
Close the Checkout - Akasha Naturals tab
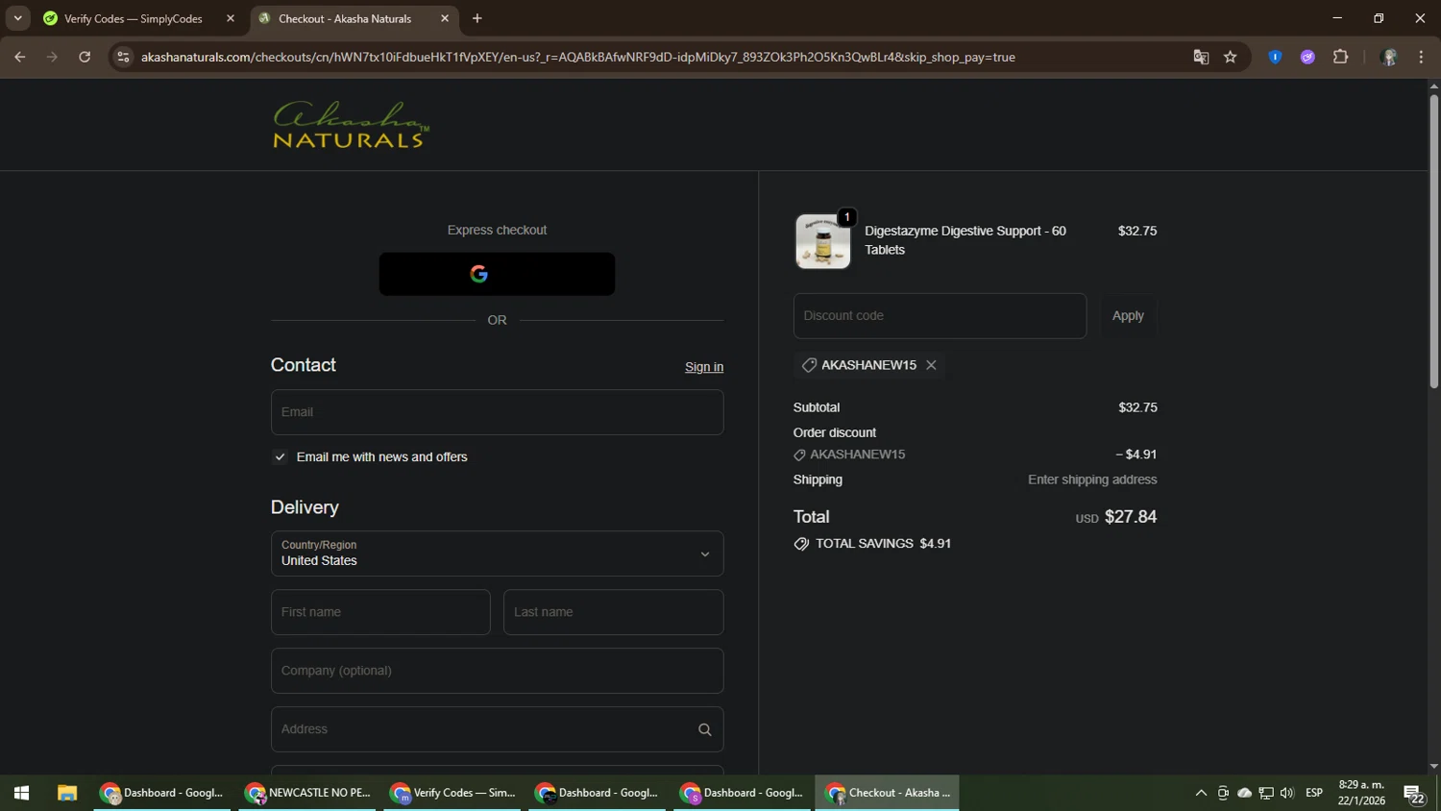[445, 18]
